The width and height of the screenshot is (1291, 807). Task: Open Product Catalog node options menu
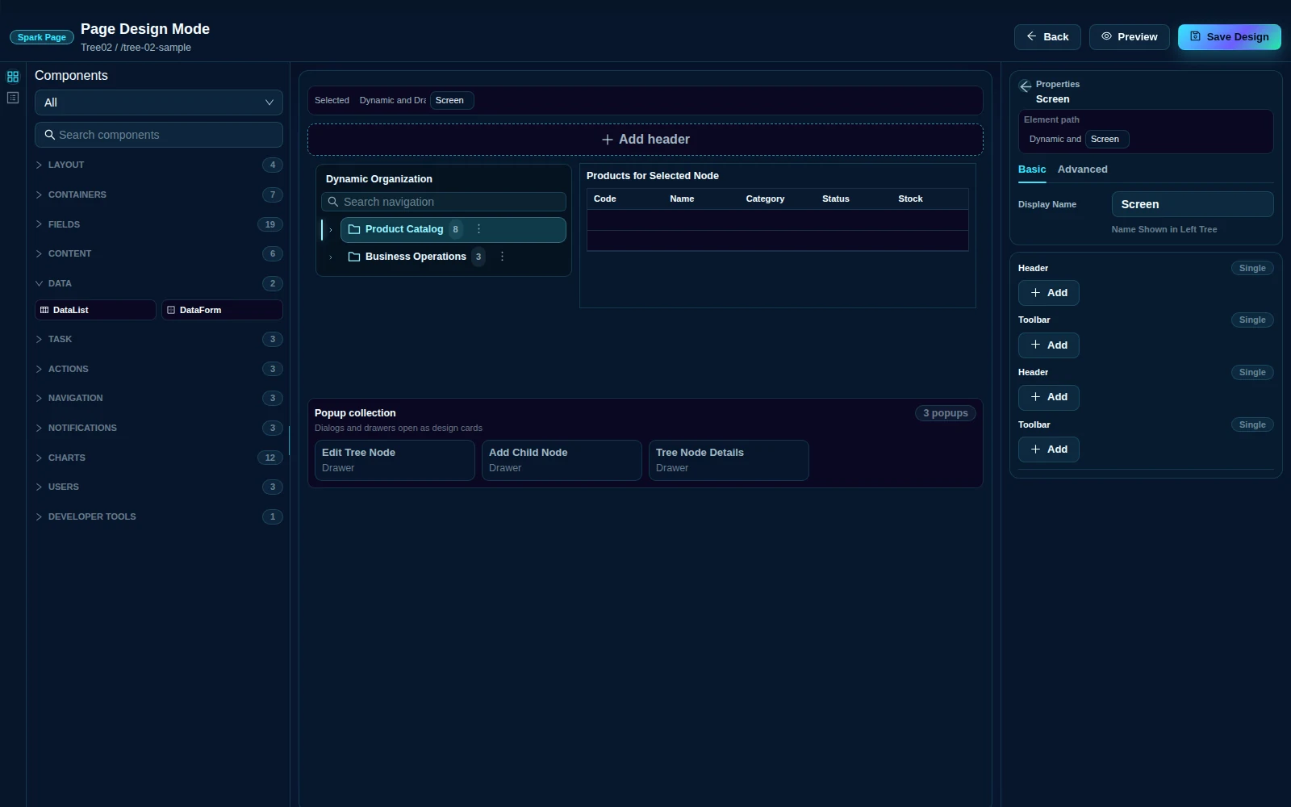(478, 229)
